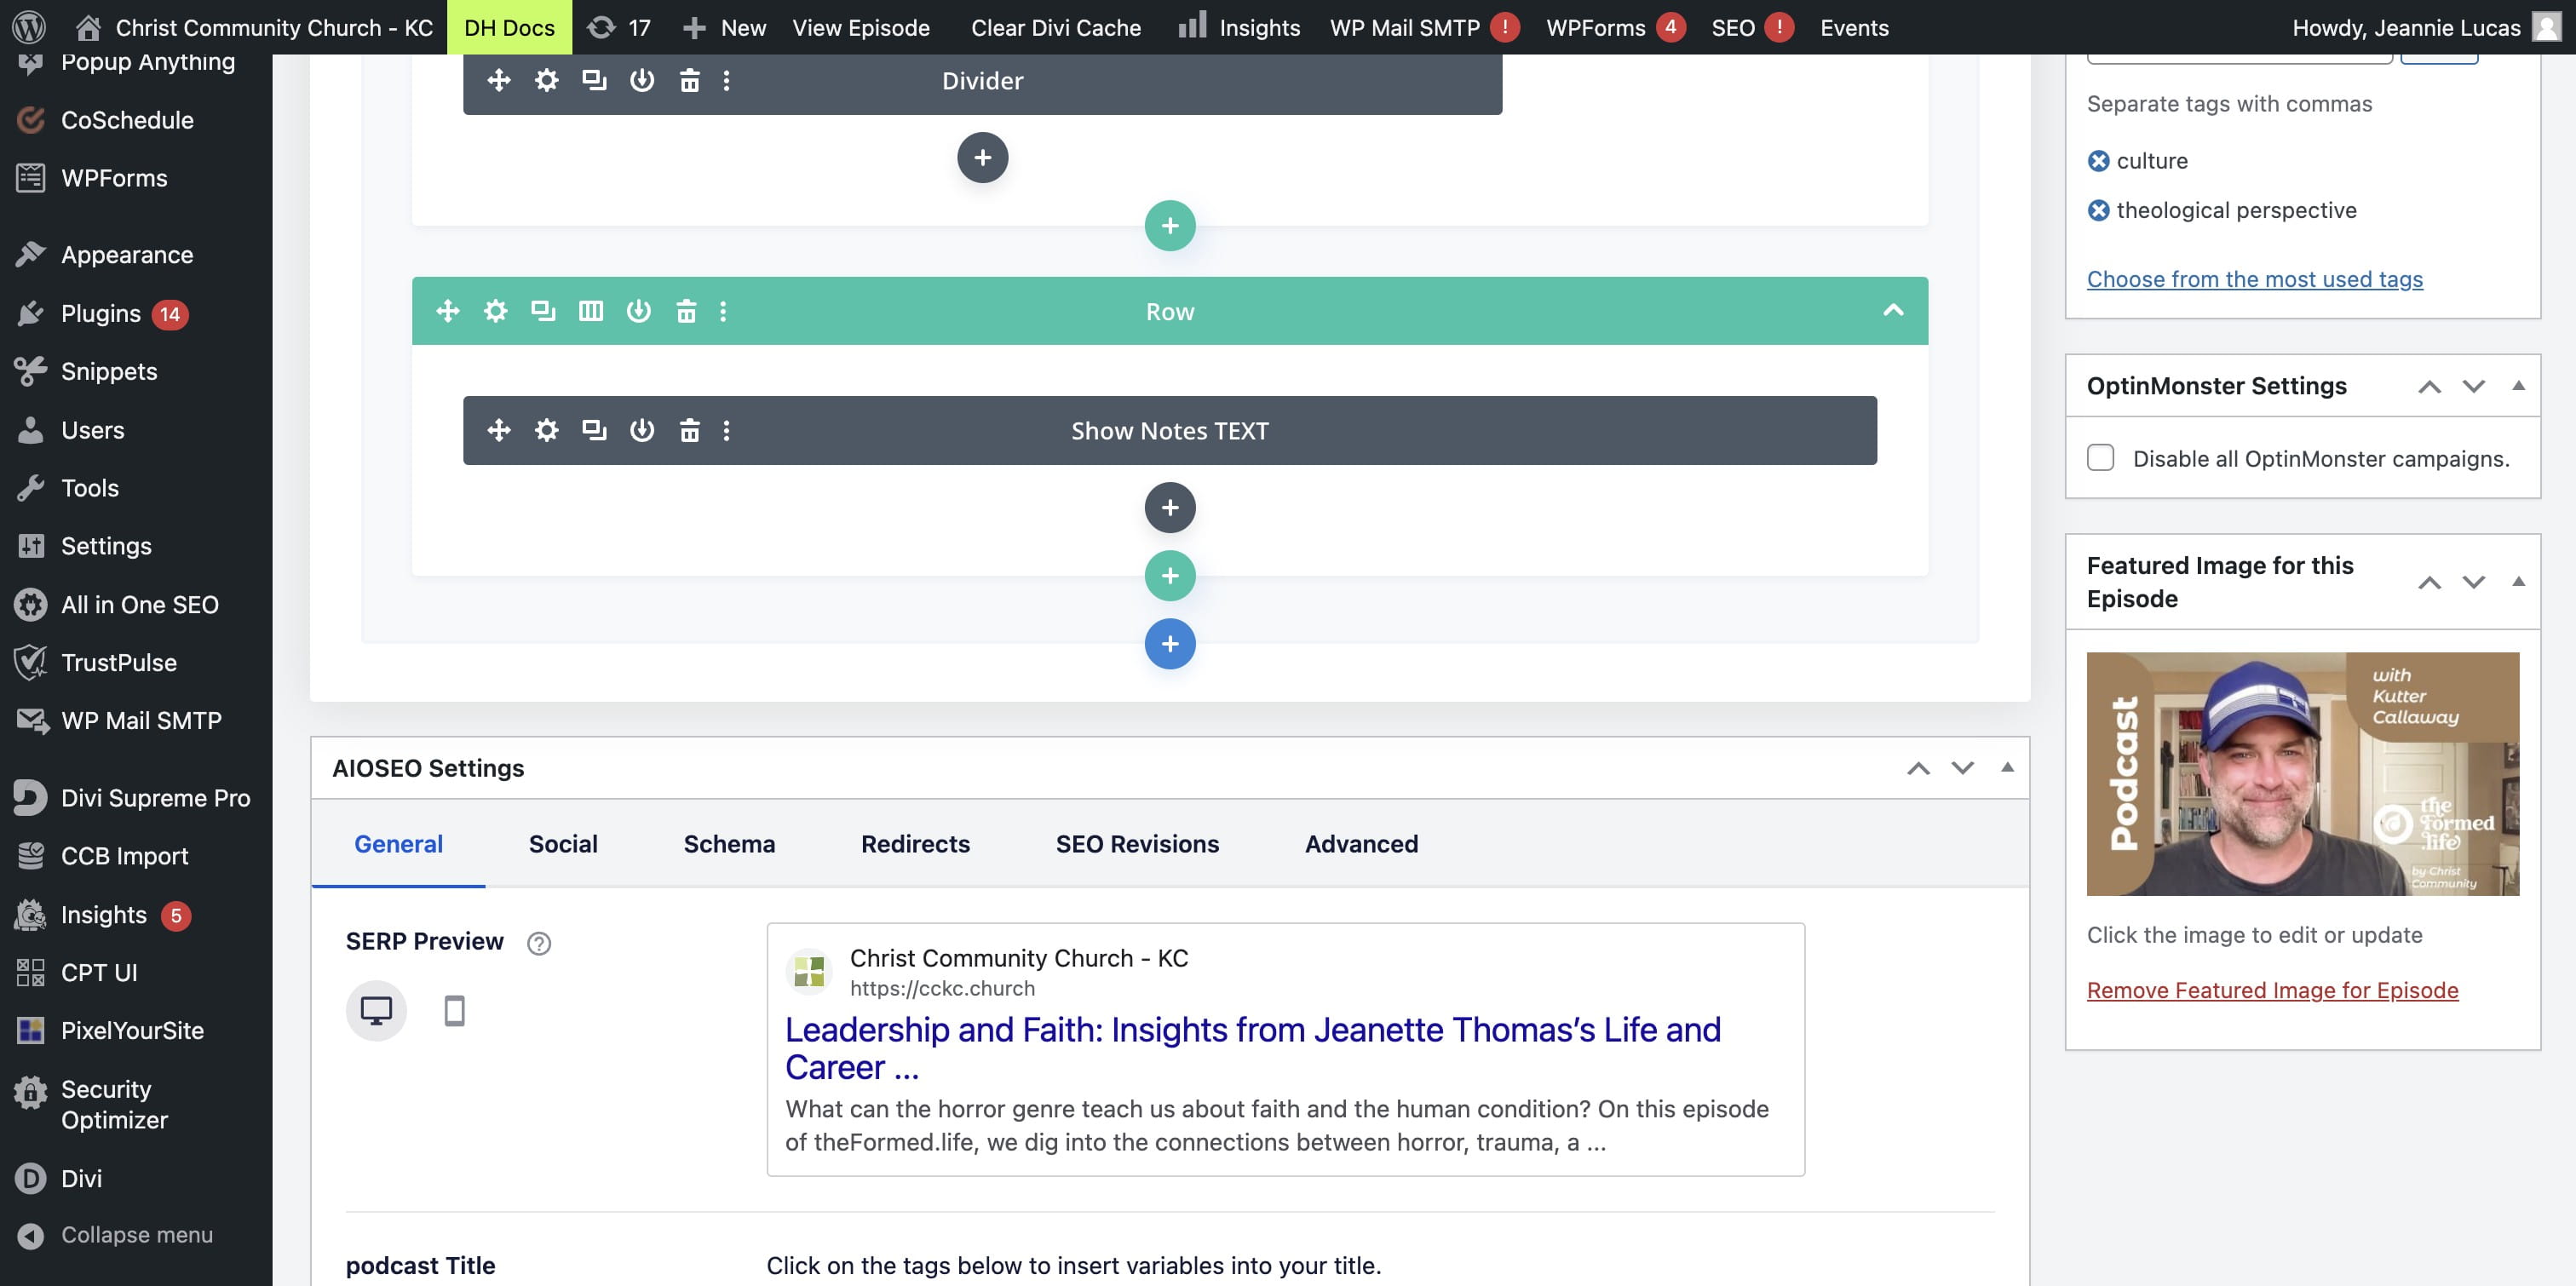The image size is (2576, 1286).
Task: Toggle power icon on the Divider module
Action: [642, 80]
